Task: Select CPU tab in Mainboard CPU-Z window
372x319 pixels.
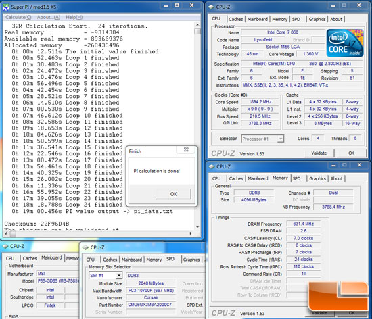Action: pos(10,258)
